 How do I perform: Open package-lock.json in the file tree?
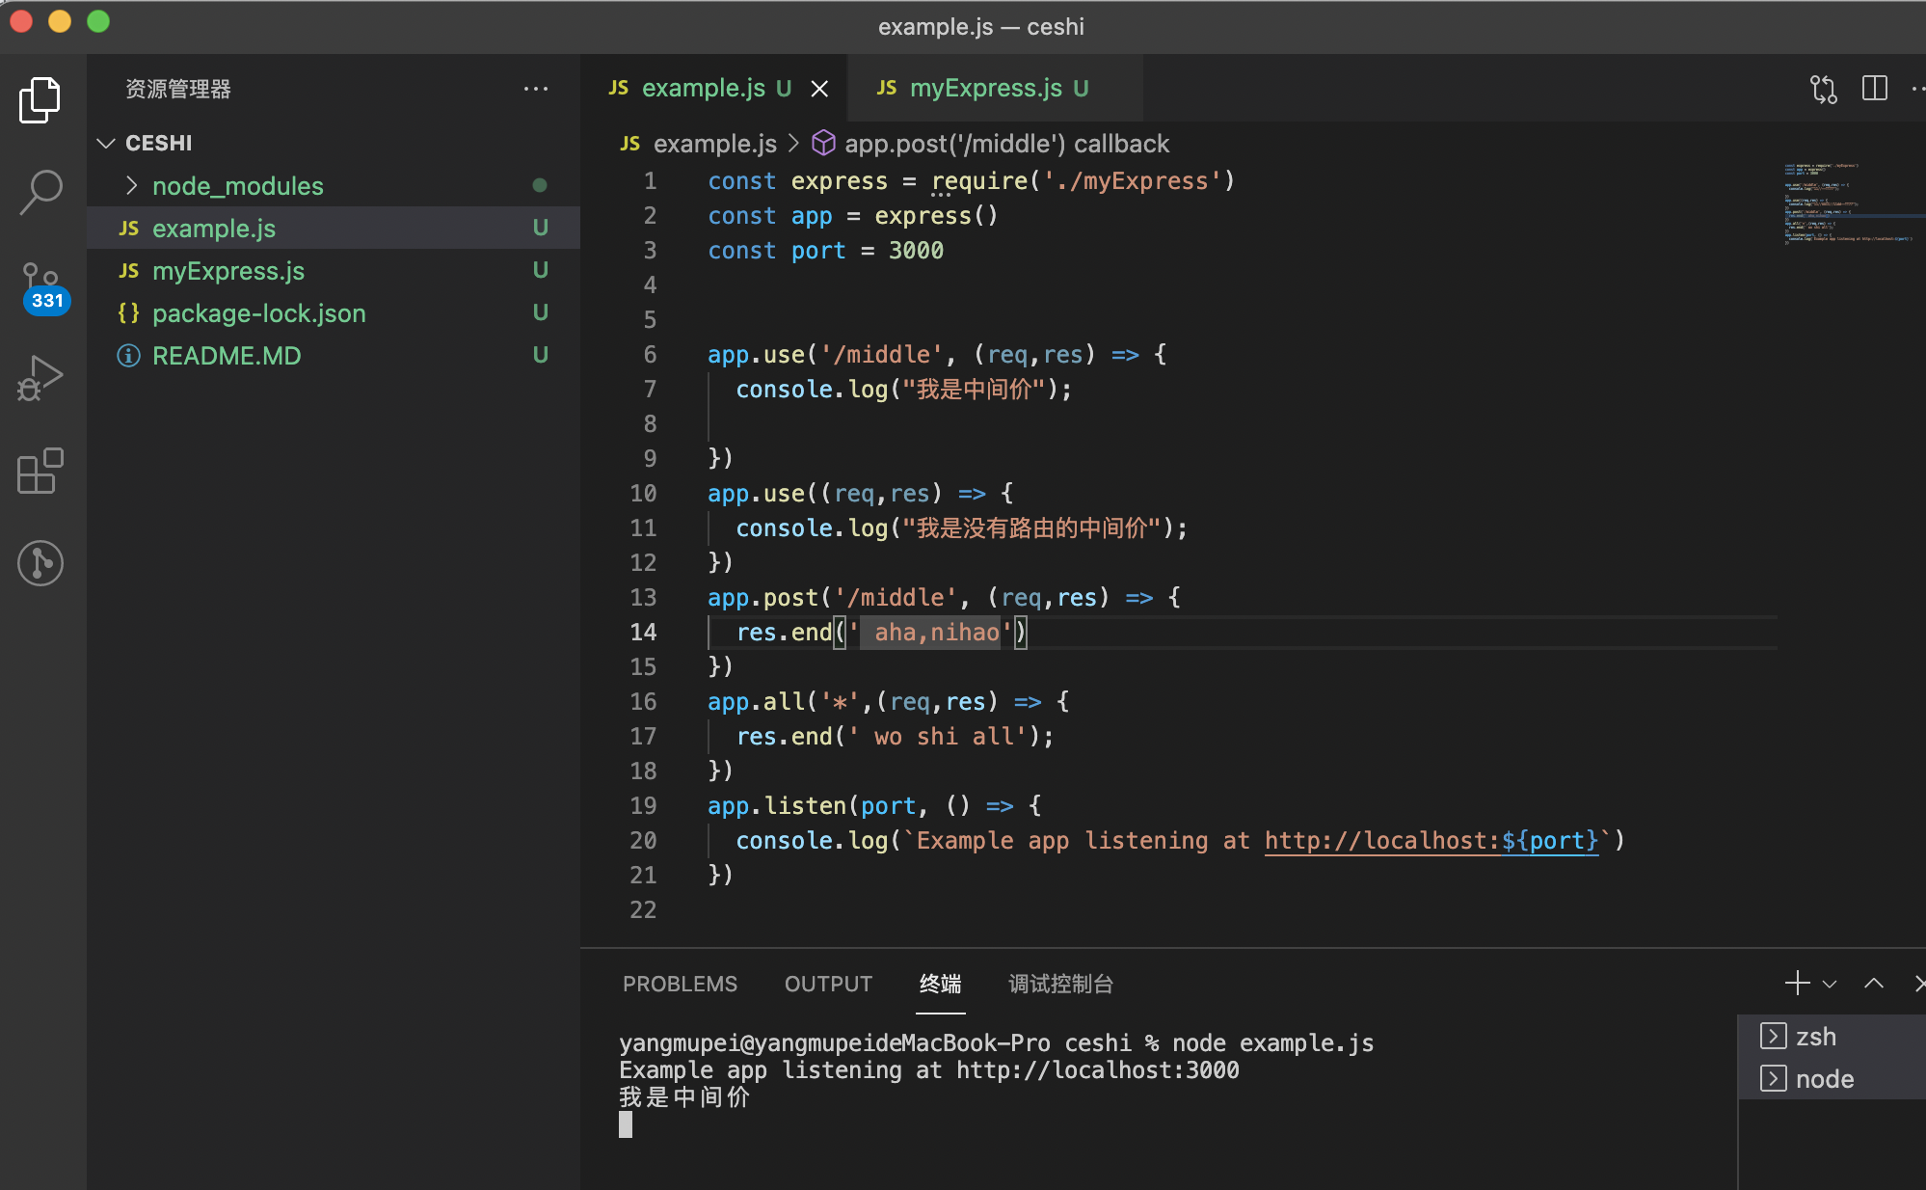pos(258,312)
